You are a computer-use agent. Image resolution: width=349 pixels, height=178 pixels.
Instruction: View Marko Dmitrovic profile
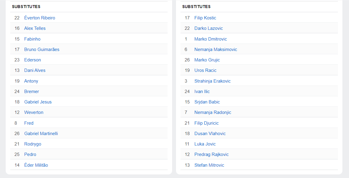(210, 39)
